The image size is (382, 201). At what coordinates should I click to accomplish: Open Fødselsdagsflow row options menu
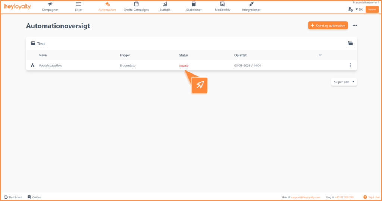pos(350,65)
